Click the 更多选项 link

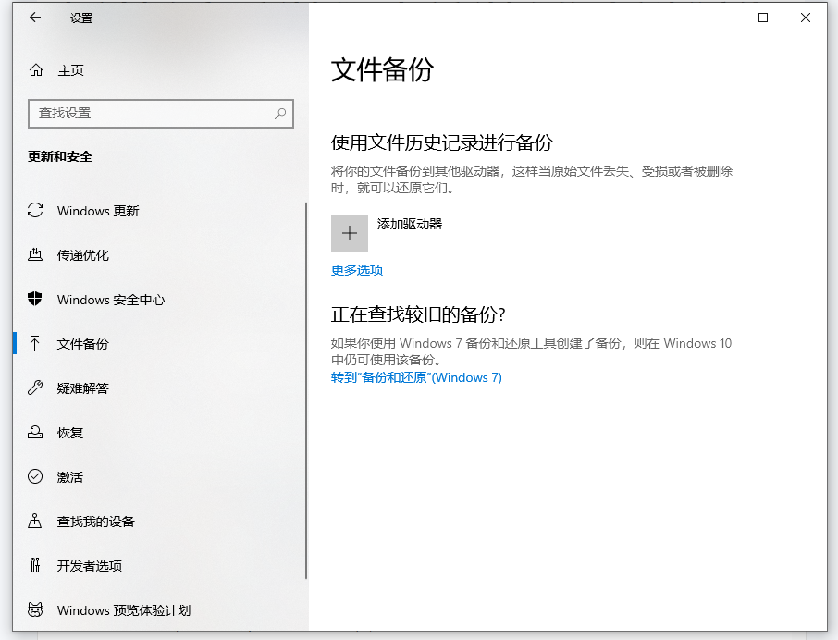click(x=357, y=270)
